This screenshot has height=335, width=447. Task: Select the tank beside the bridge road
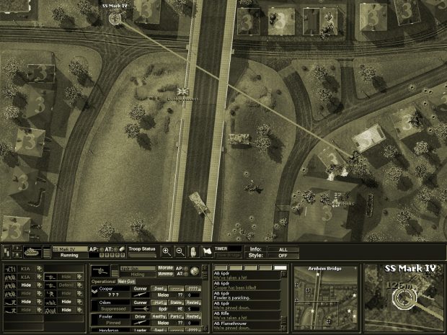point(239,139)
